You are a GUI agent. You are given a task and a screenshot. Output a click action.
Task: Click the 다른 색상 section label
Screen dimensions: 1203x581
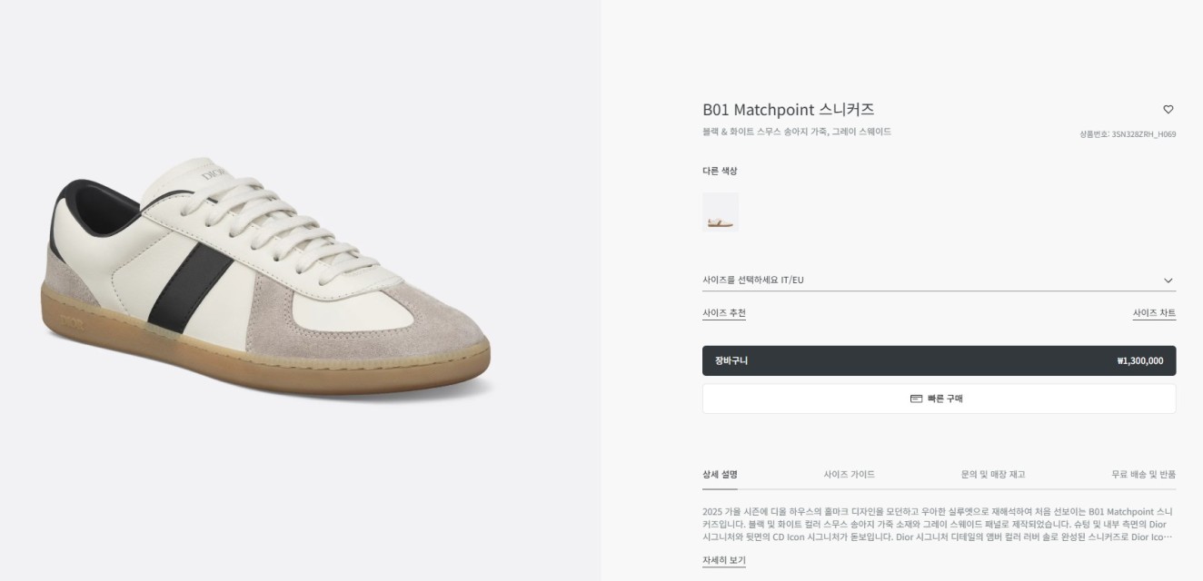point(720,171)
